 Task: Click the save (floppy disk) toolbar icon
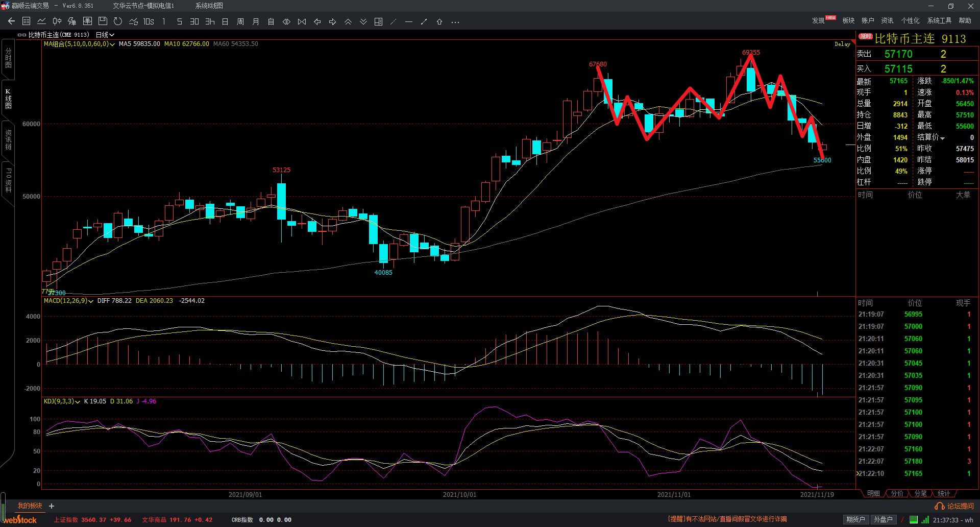tap(103, 21)
